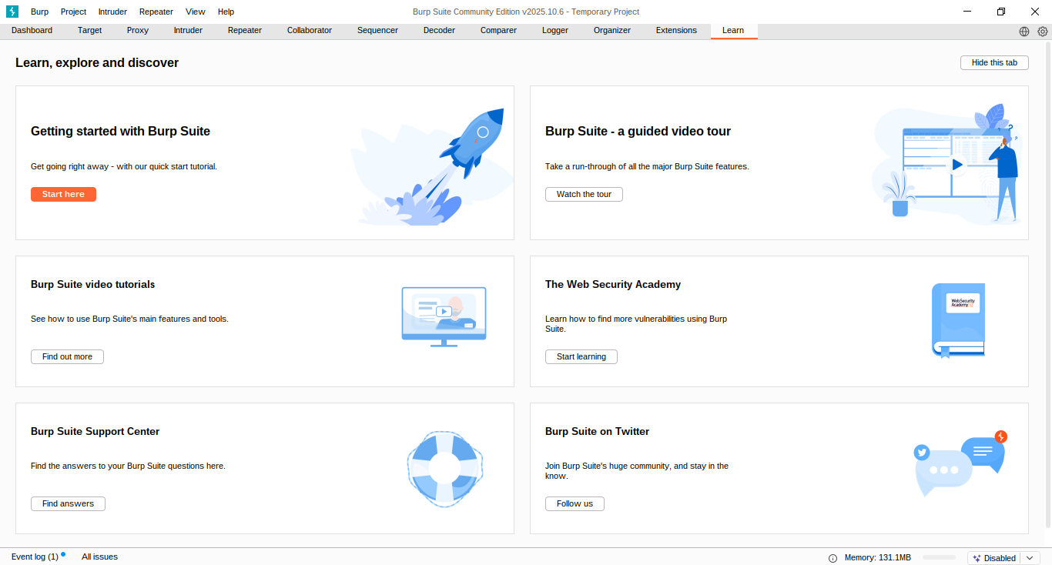Image resolution: width=1052 pixels, height=565 pixels.
Task: Play the guided video tour thumbnail
Action: coord(957,164)
